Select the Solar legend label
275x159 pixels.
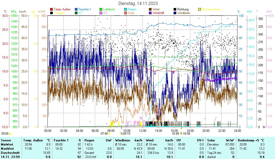(131, 13)
